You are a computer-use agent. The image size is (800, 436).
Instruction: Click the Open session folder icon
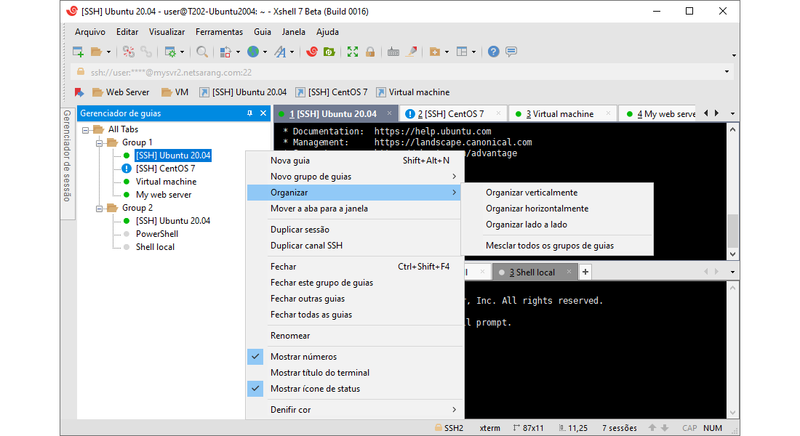(96, 52)
